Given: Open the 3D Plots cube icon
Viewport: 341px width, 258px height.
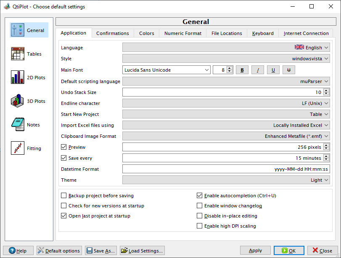Looking at the screenshot, I should point(17,101).
